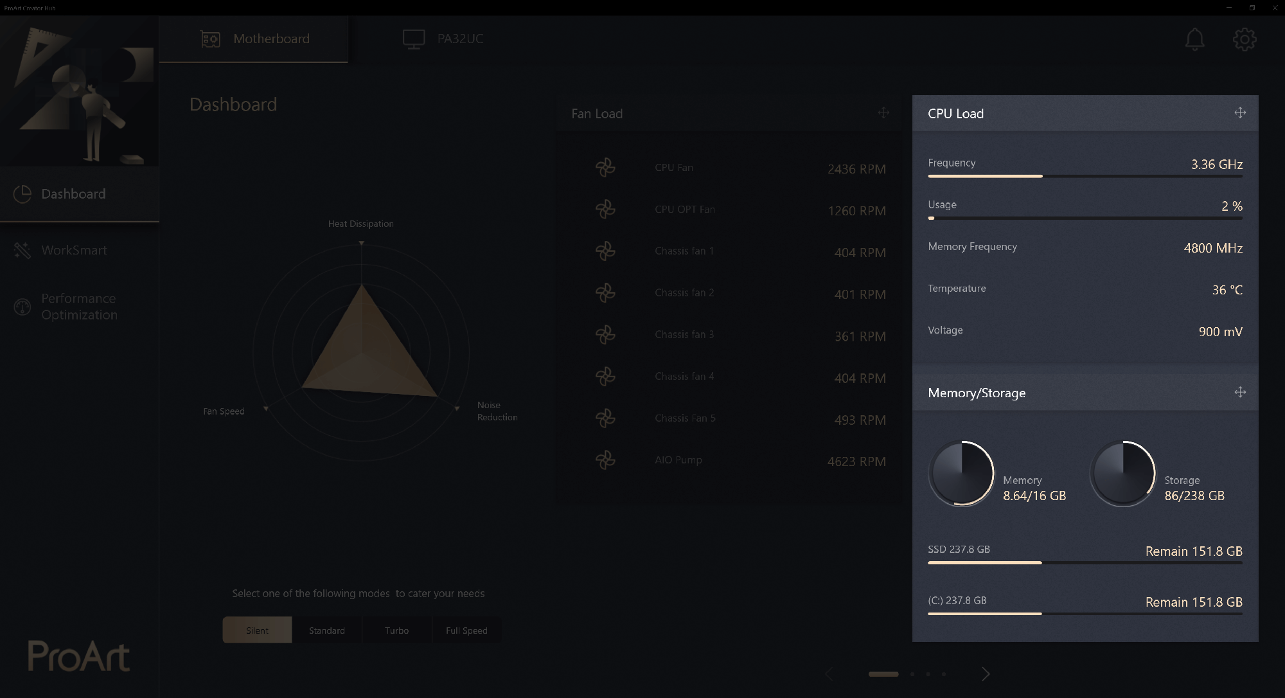1285x698 pixels.
Task: Expand the CPU Load panel
Action: pos(1239,112)
